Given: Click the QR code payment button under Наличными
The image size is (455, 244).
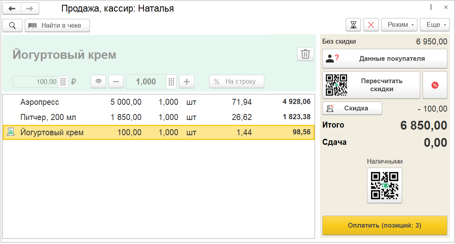Looking at the screenshot, I should coord(385,185).
